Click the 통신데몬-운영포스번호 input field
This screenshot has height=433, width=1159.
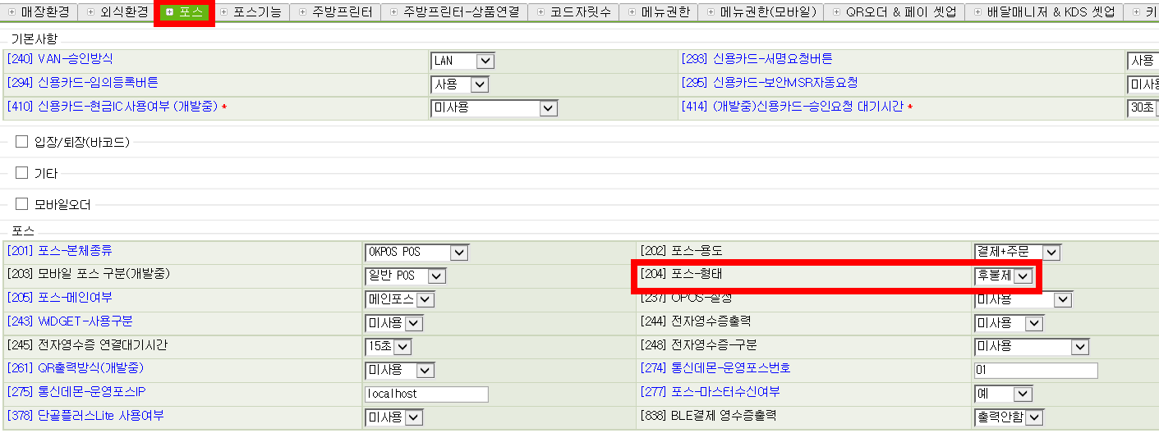tap(1036, 371)
